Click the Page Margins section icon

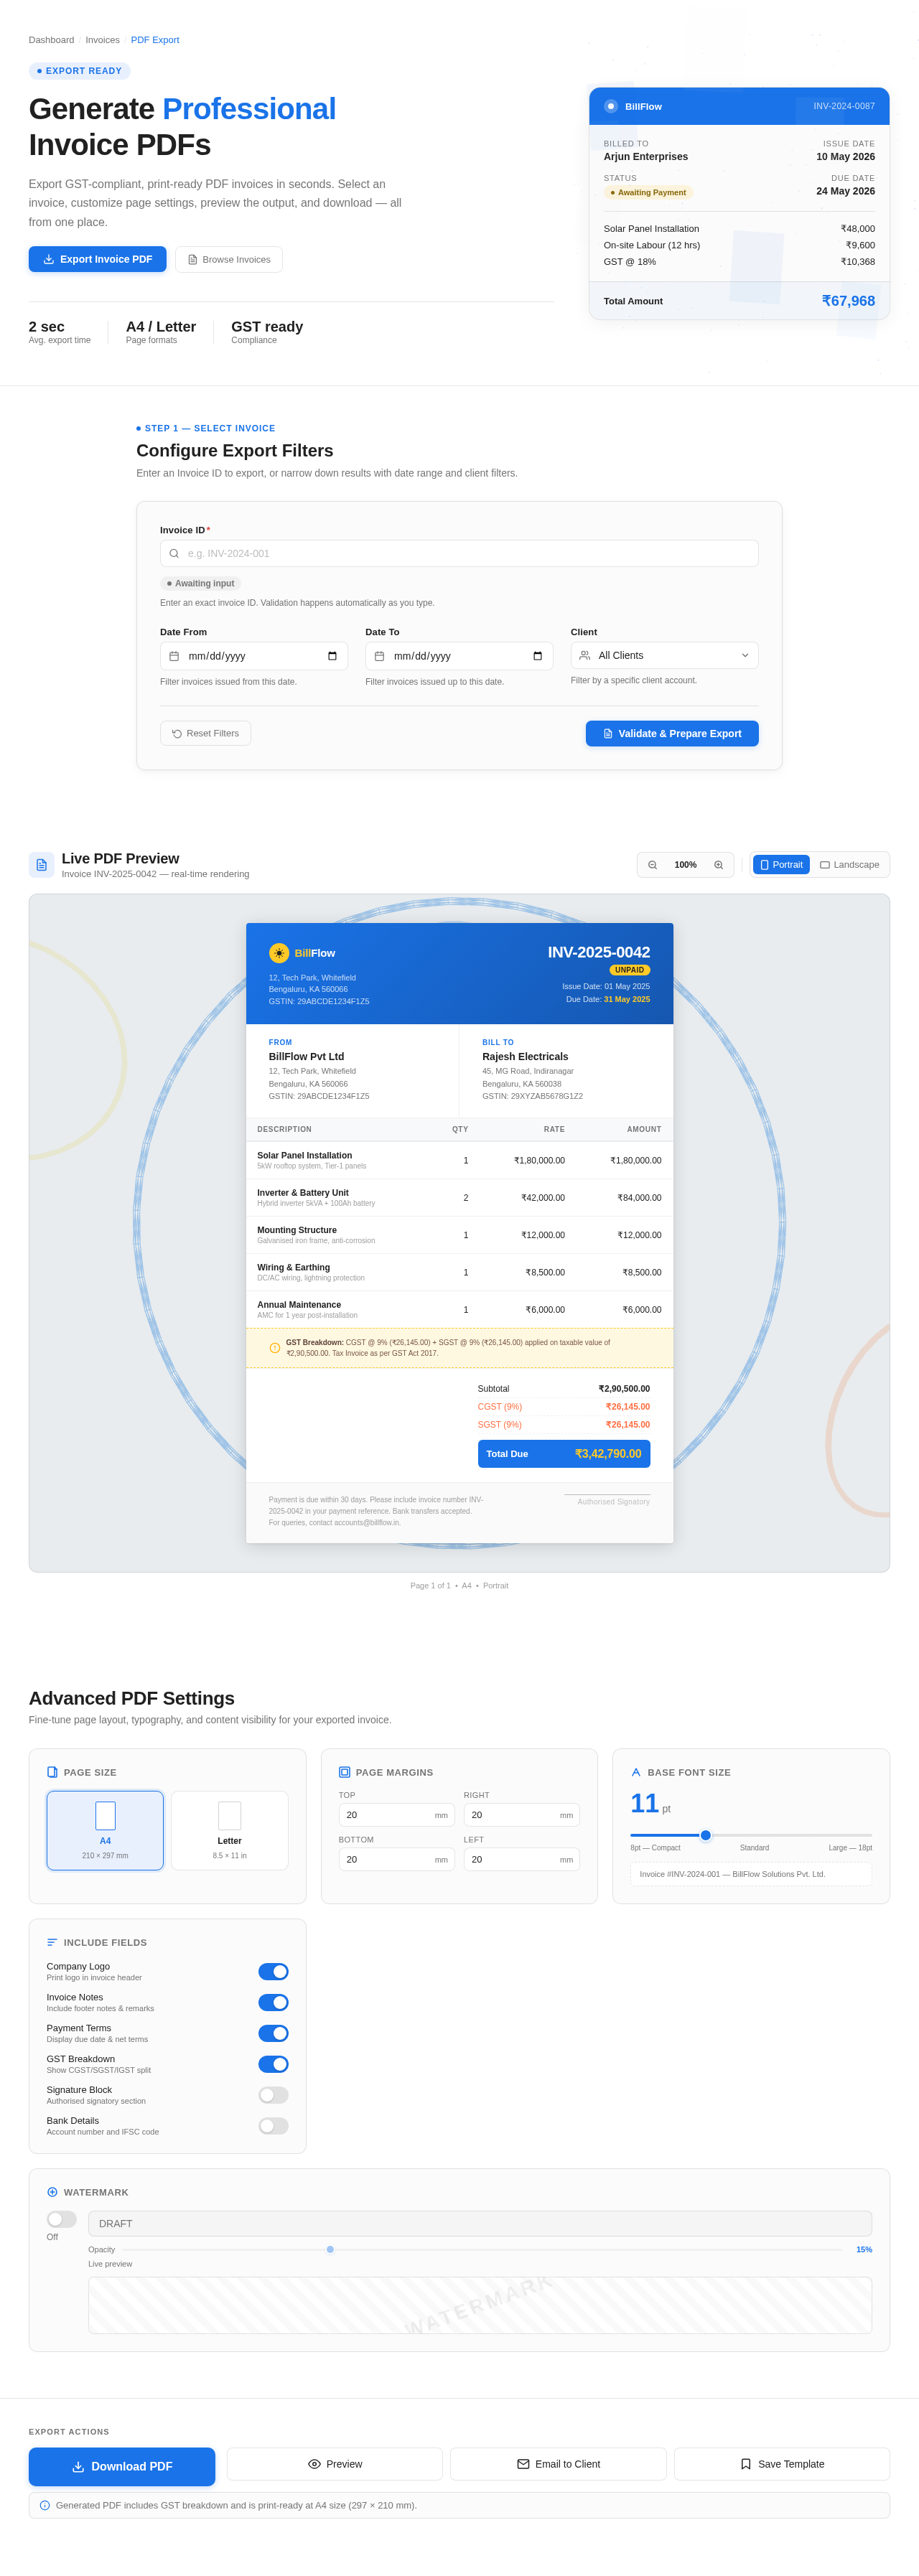pos(344,1772)
